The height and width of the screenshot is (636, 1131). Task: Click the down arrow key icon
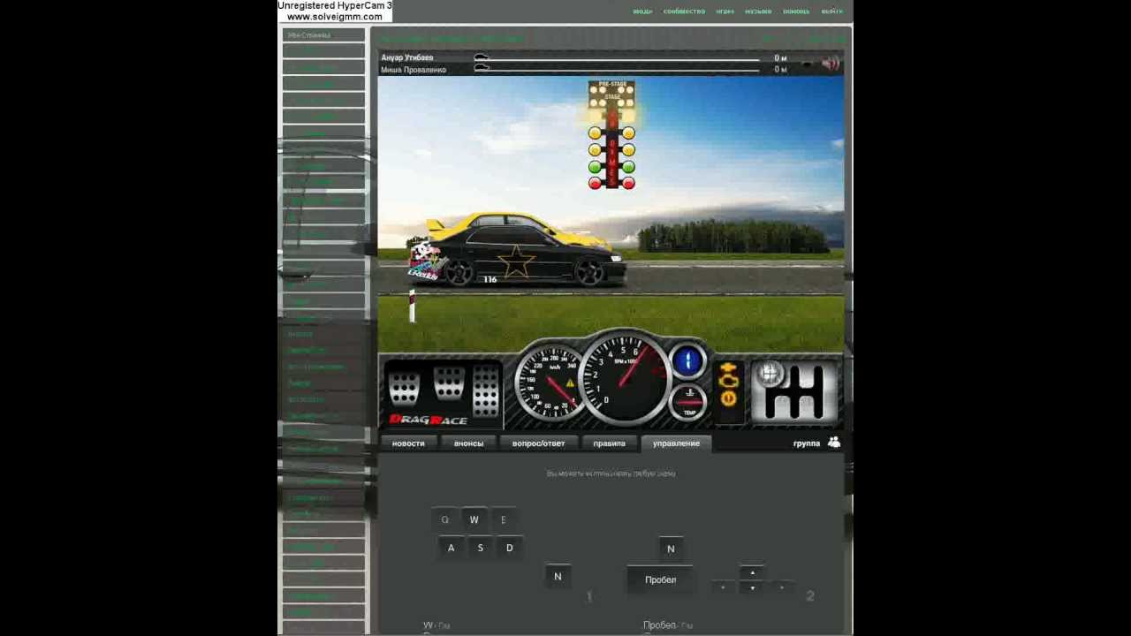(x=752, y=587)
